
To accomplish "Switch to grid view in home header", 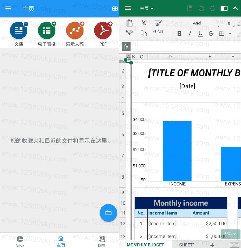I will [115, 9].
